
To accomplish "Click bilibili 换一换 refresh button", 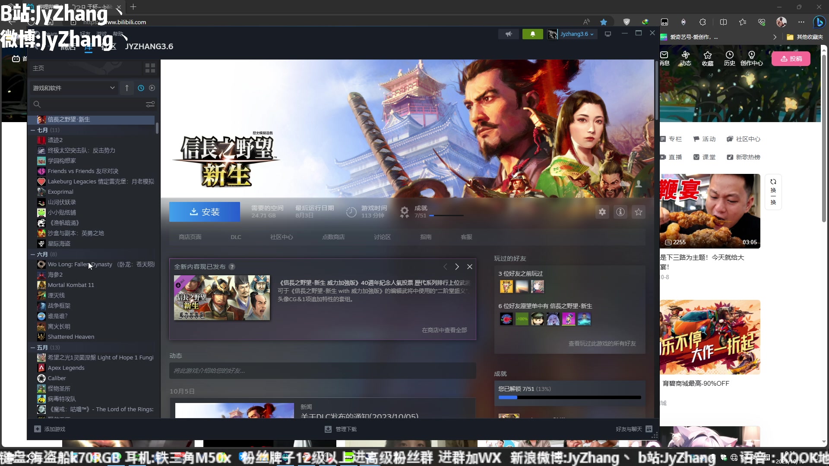I will coord(773,192).
